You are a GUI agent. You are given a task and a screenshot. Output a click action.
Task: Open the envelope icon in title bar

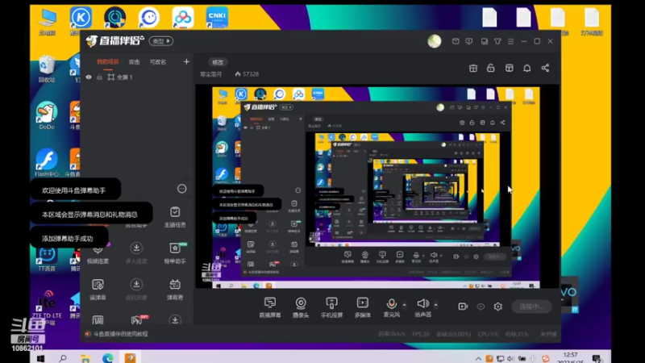point(456,41)
